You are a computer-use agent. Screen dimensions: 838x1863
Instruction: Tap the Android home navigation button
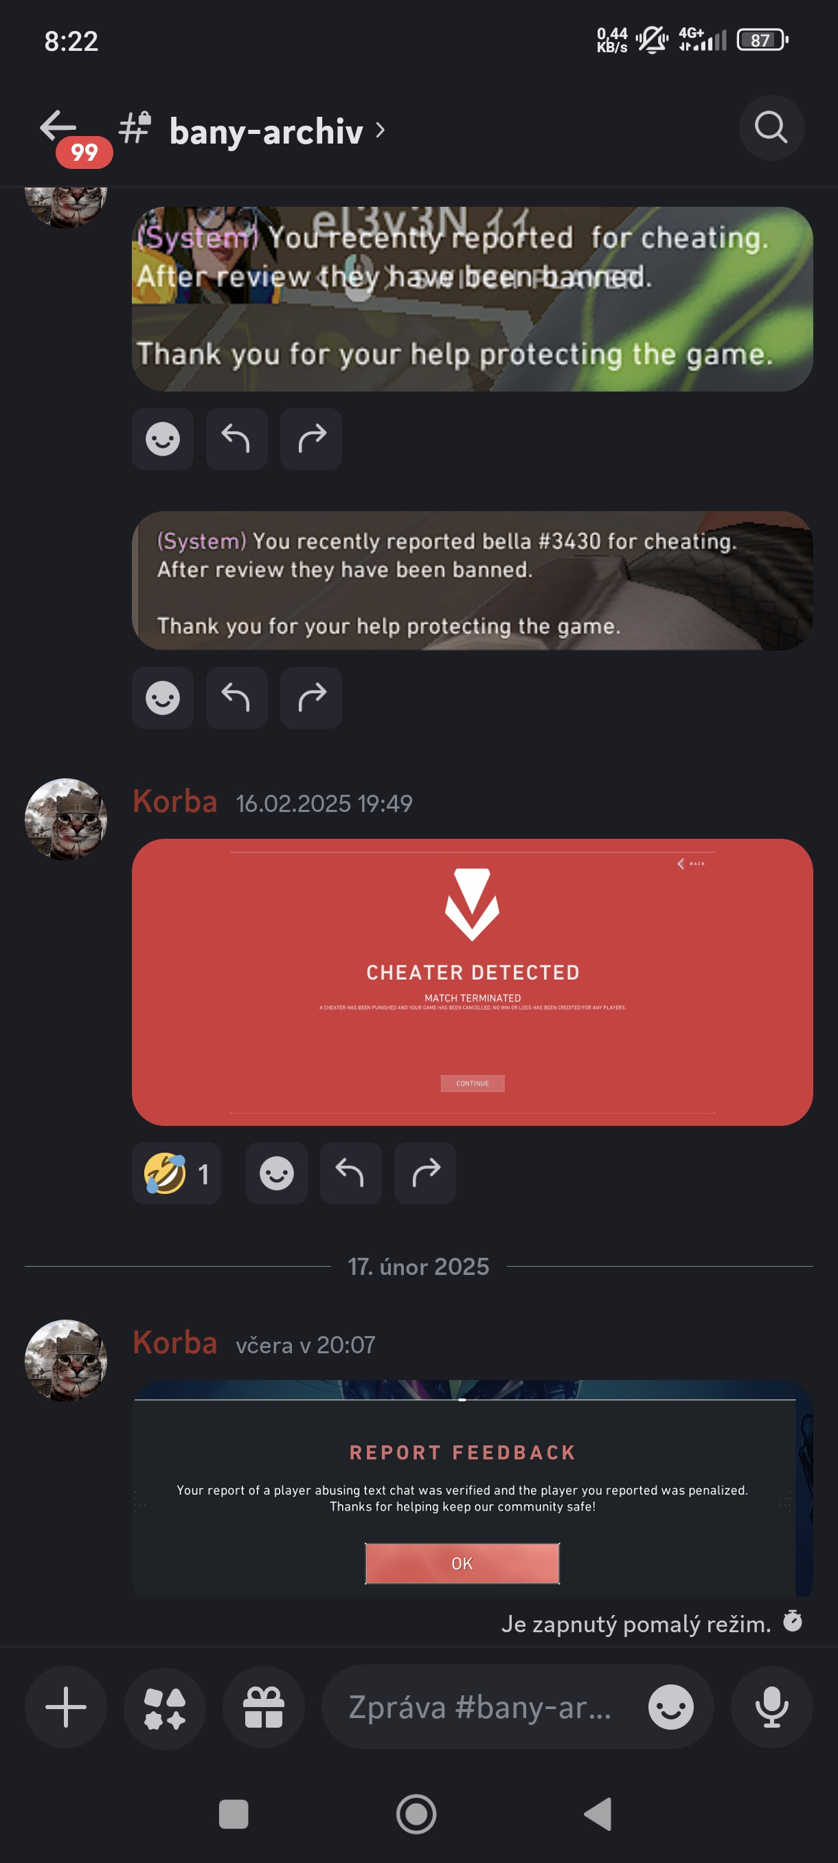click(416, 1814)
